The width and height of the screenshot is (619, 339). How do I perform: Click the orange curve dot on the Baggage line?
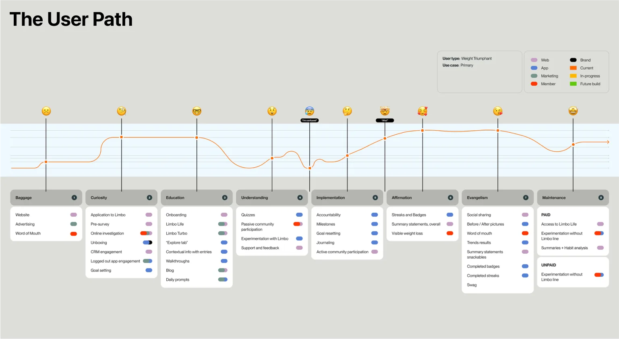[x=46, y=162]
